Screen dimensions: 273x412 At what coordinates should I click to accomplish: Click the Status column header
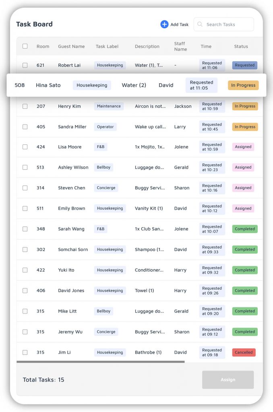(x=241, y=46)
